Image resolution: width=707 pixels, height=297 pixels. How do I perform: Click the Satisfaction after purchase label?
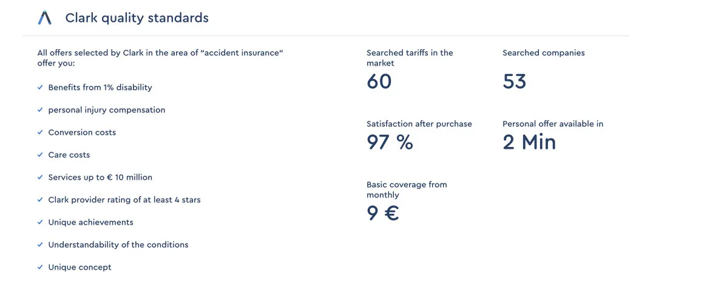pyautogui.click(x=419, y=124)
